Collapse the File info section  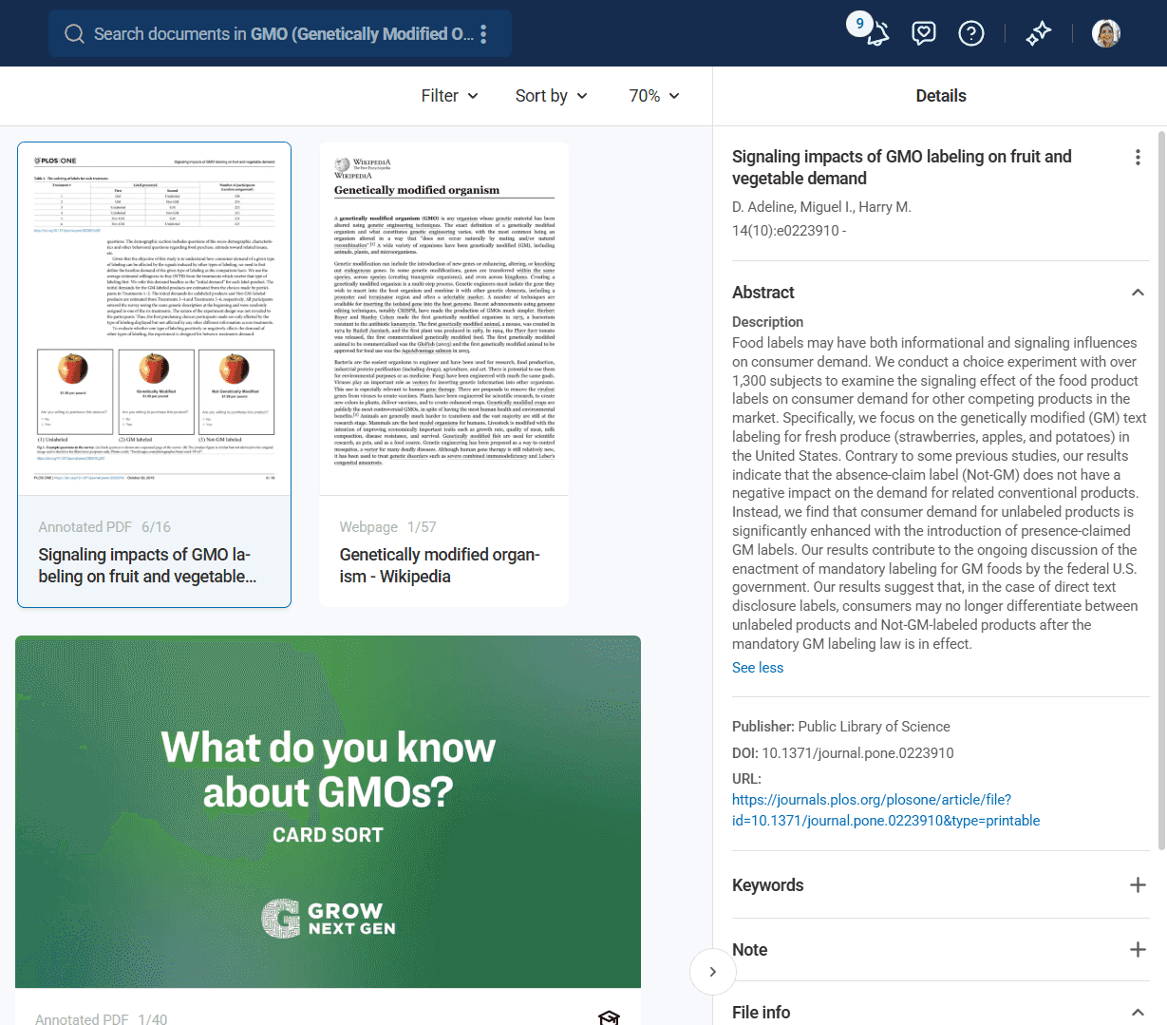(1137, 1013)
